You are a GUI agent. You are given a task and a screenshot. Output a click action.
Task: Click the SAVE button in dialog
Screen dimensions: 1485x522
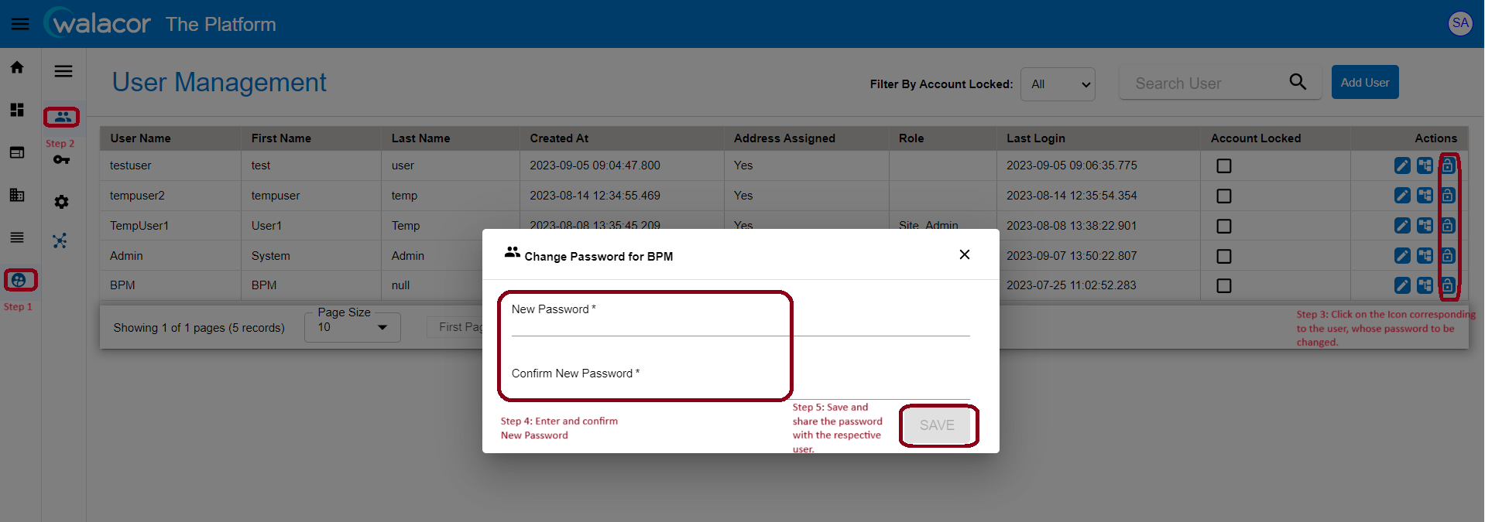click(937, 425)
